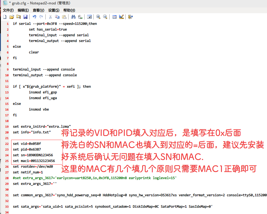Click the 'set common_args_3617' line
The width and height of the screenshot is (267, 214).
point(140,195)
